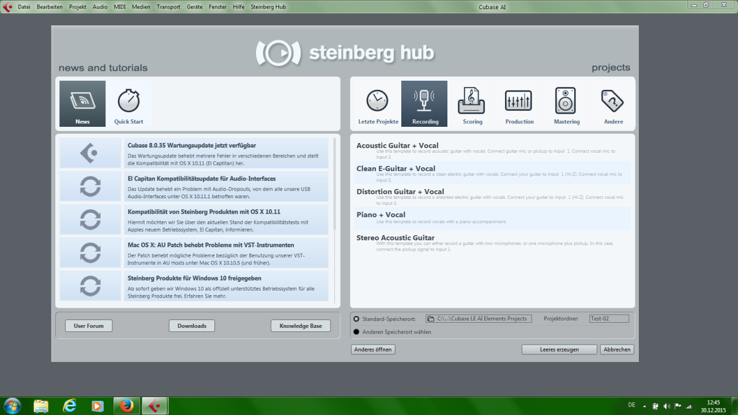Screen dimensions: 738x415
Task: Show Letzte Projekte clock icon
Action: [x=378, y=104]
